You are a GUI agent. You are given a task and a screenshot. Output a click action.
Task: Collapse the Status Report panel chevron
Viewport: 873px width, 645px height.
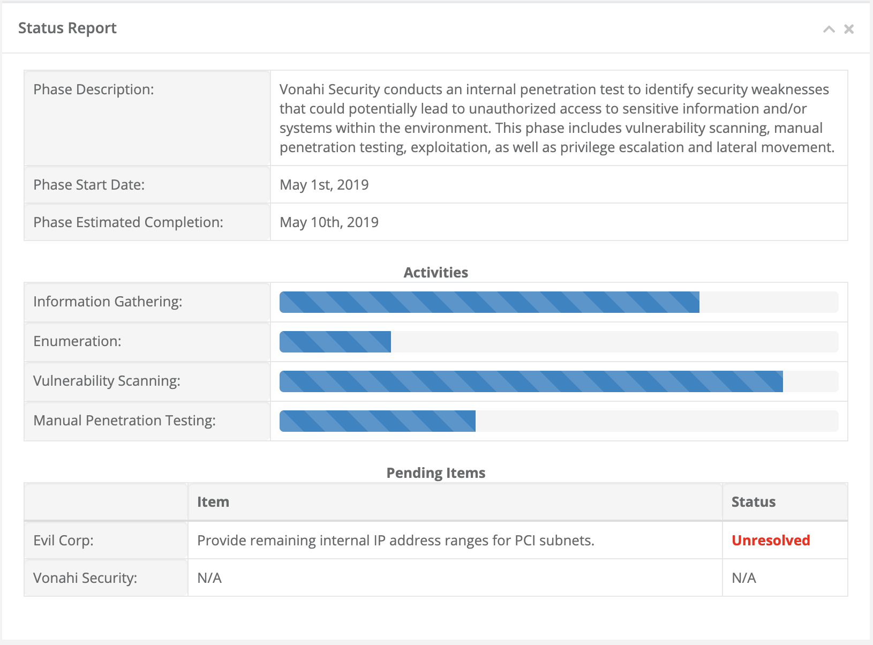[x=829, y=29]
